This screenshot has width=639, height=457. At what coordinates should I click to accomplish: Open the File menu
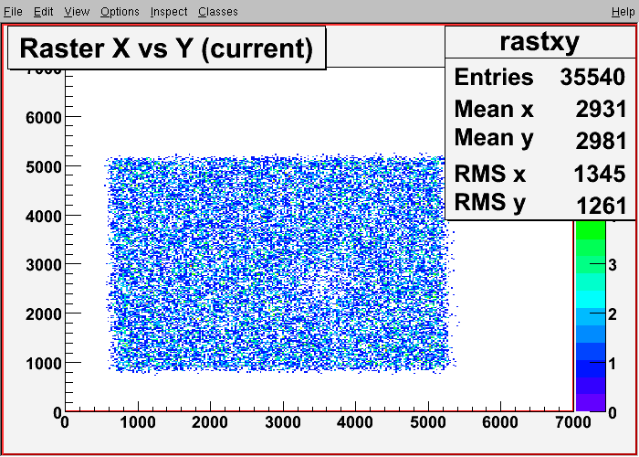tap(13, 12)
